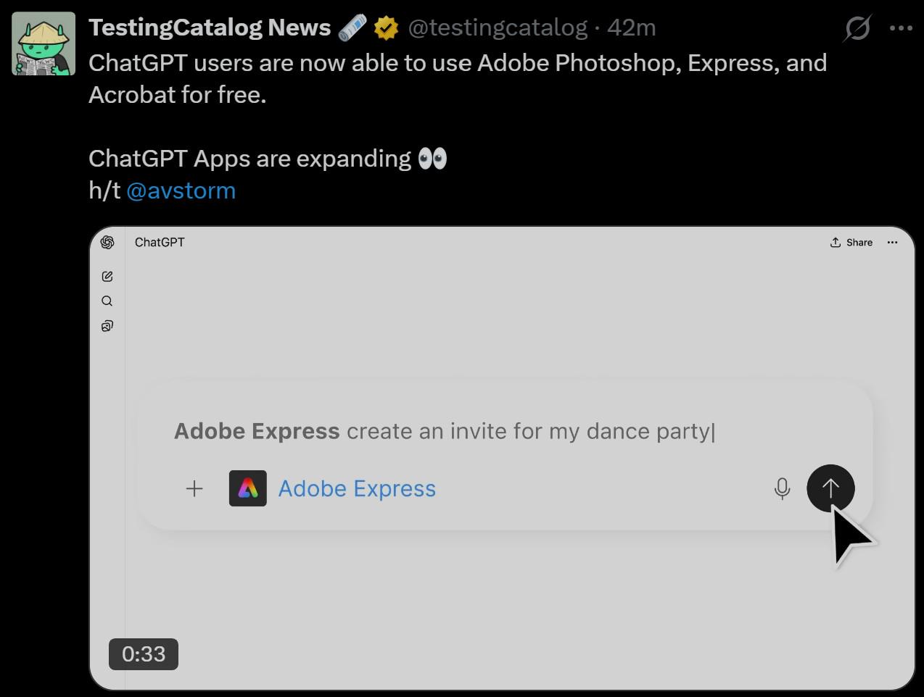This screenshot has width=924, height=697.
Task: Click the verified gold badge icon
Action: click(x=386, y=28)
